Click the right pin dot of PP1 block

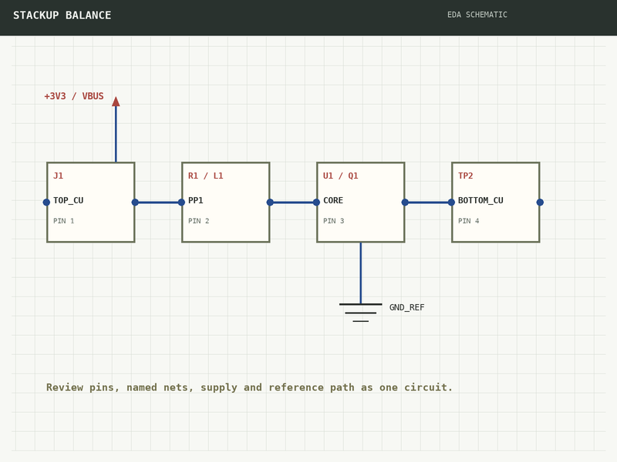(270, 203)
